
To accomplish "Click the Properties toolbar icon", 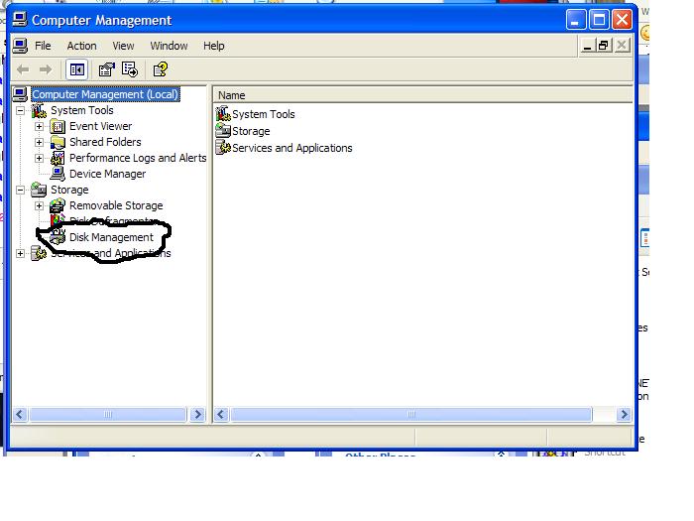I will [106, 69].
